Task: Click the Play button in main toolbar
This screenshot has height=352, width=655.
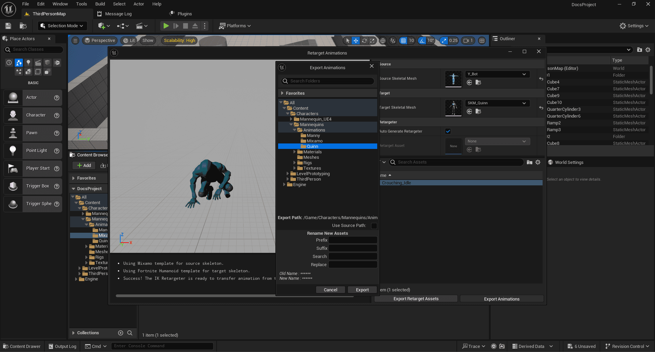Action: [166, 26]
